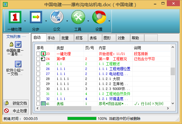Image resolution: width=182 pixels, height=124 pixels.
Task: Click the 锁定文档 button
Action: (16, 103)
